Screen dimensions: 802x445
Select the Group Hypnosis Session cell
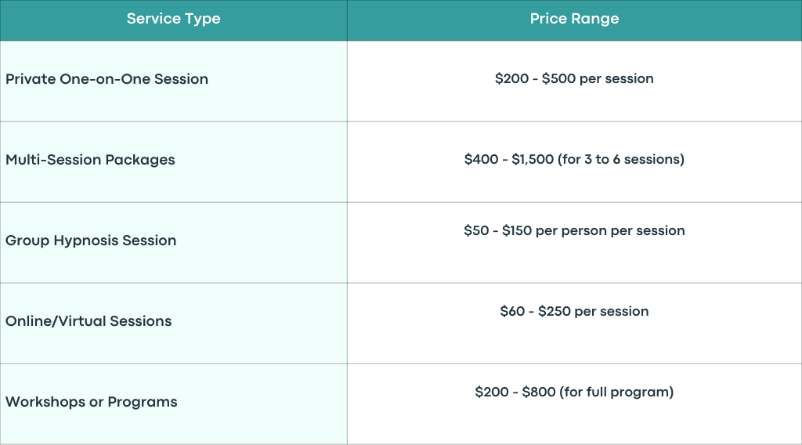tap(173, 243)
